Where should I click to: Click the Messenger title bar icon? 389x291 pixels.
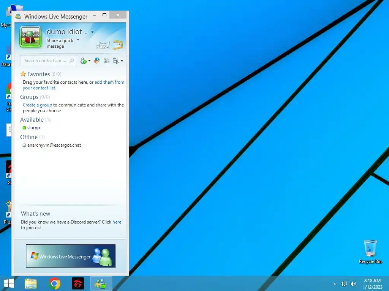pyautogui.click(x=18, y=16)
